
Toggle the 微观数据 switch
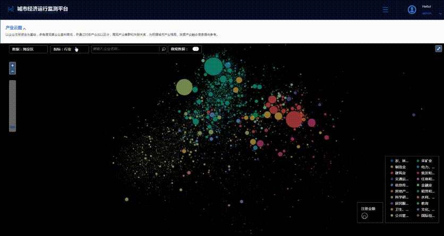195,49
